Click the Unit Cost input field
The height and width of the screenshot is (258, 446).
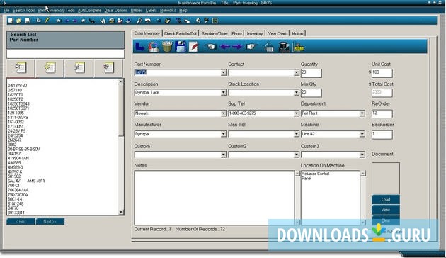click(382, 73)
